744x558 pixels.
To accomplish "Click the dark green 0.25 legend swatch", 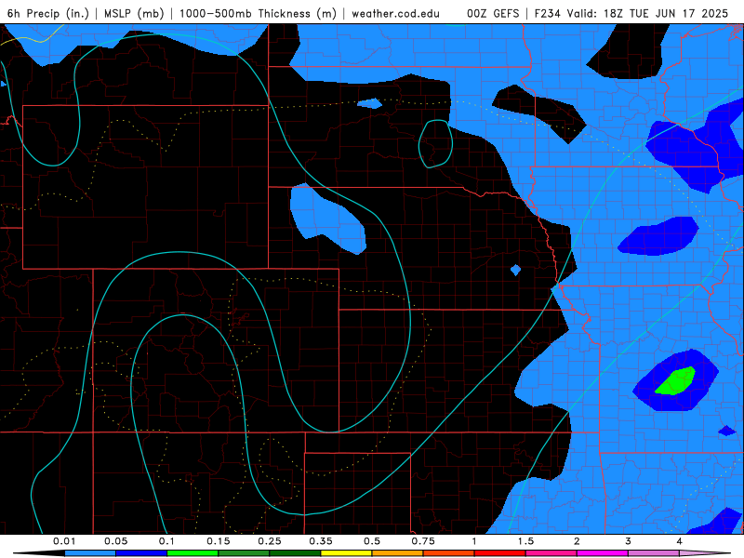I will point(295,553).
